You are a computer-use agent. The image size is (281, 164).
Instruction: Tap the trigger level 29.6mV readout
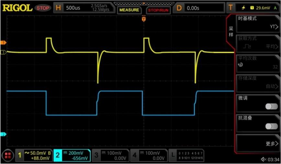pyautogui.click(x=263, y=8)
